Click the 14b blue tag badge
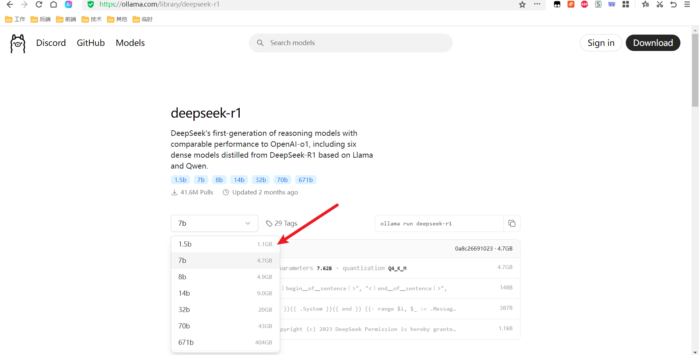The image size is (699, 355). pos(239,180)
